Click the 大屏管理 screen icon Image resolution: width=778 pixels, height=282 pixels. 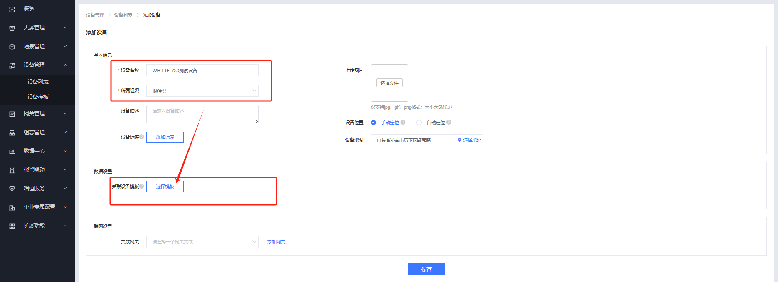(12, 28)
